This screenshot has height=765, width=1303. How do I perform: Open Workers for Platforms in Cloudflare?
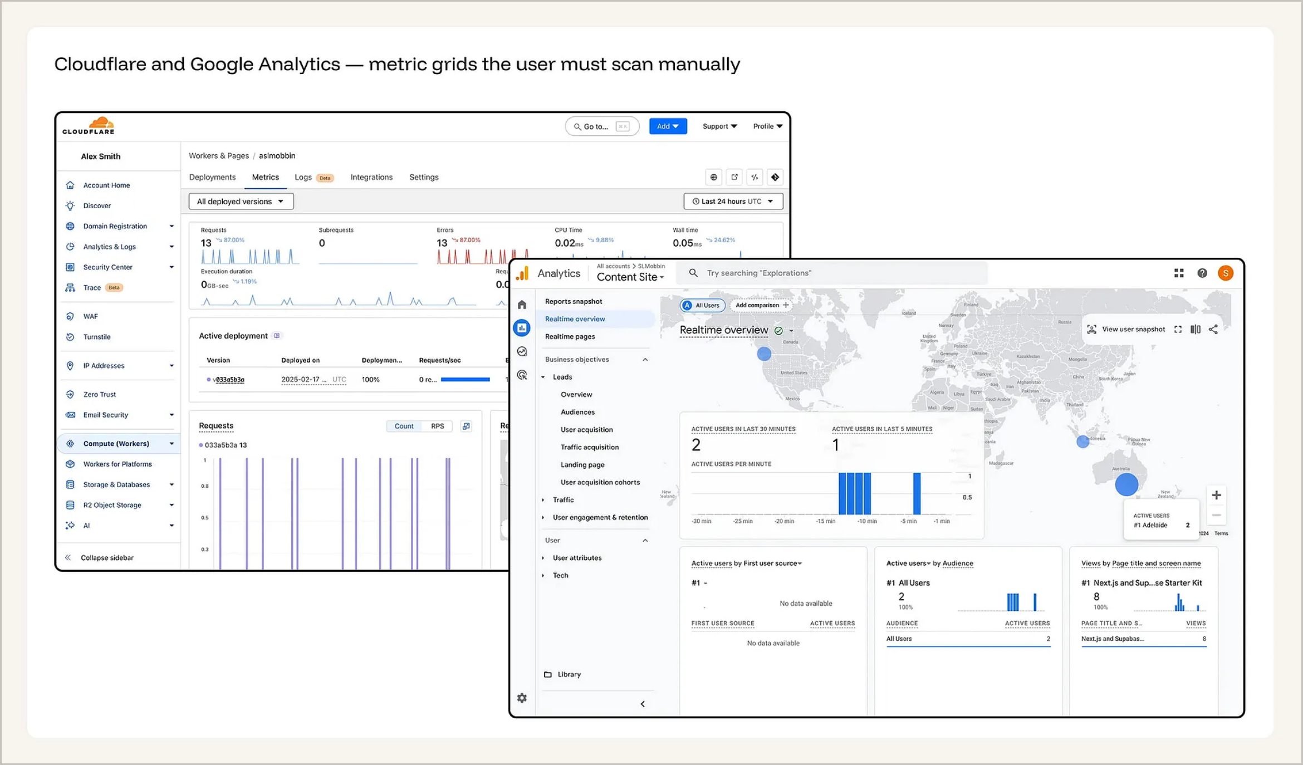pyautogui.click(x=117, y=464)
